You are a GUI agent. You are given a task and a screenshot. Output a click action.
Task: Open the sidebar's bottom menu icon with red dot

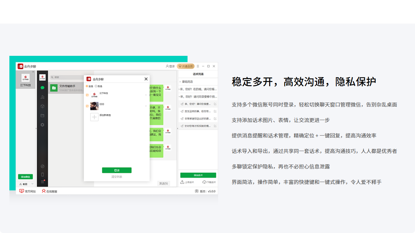point(42,182)
